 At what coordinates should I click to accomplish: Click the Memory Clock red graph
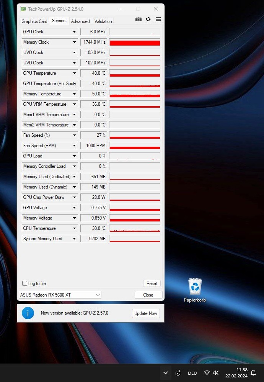tap(135, 42)
